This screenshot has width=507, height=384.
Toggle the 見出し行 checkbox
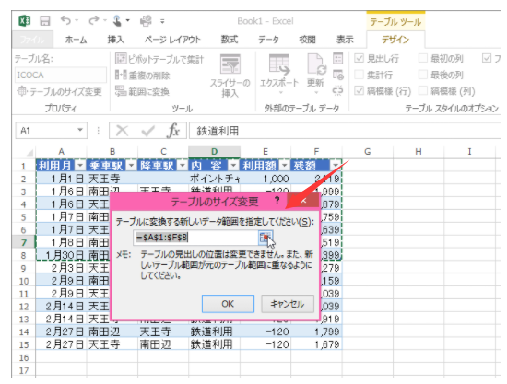coord(360,58)
